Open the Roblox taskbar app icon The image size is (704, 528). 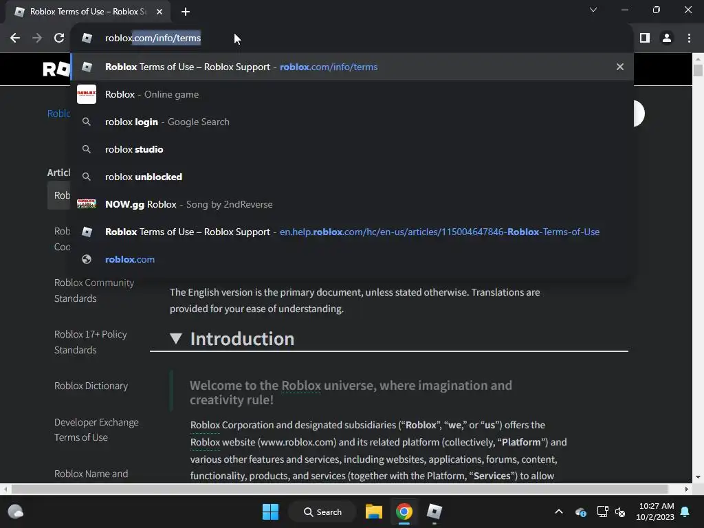click(434, 511)
